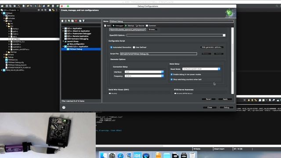281x158 pixels.
Task: Collapse the Core folder in project tree
Action: coord(4,21)
